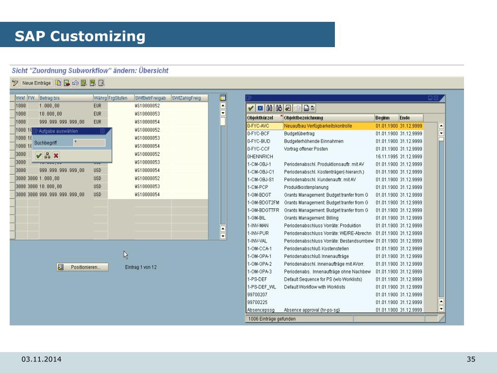Select the 1-PS-DEF_WL entry
497x373 pixels.
(x=335, y=287)
